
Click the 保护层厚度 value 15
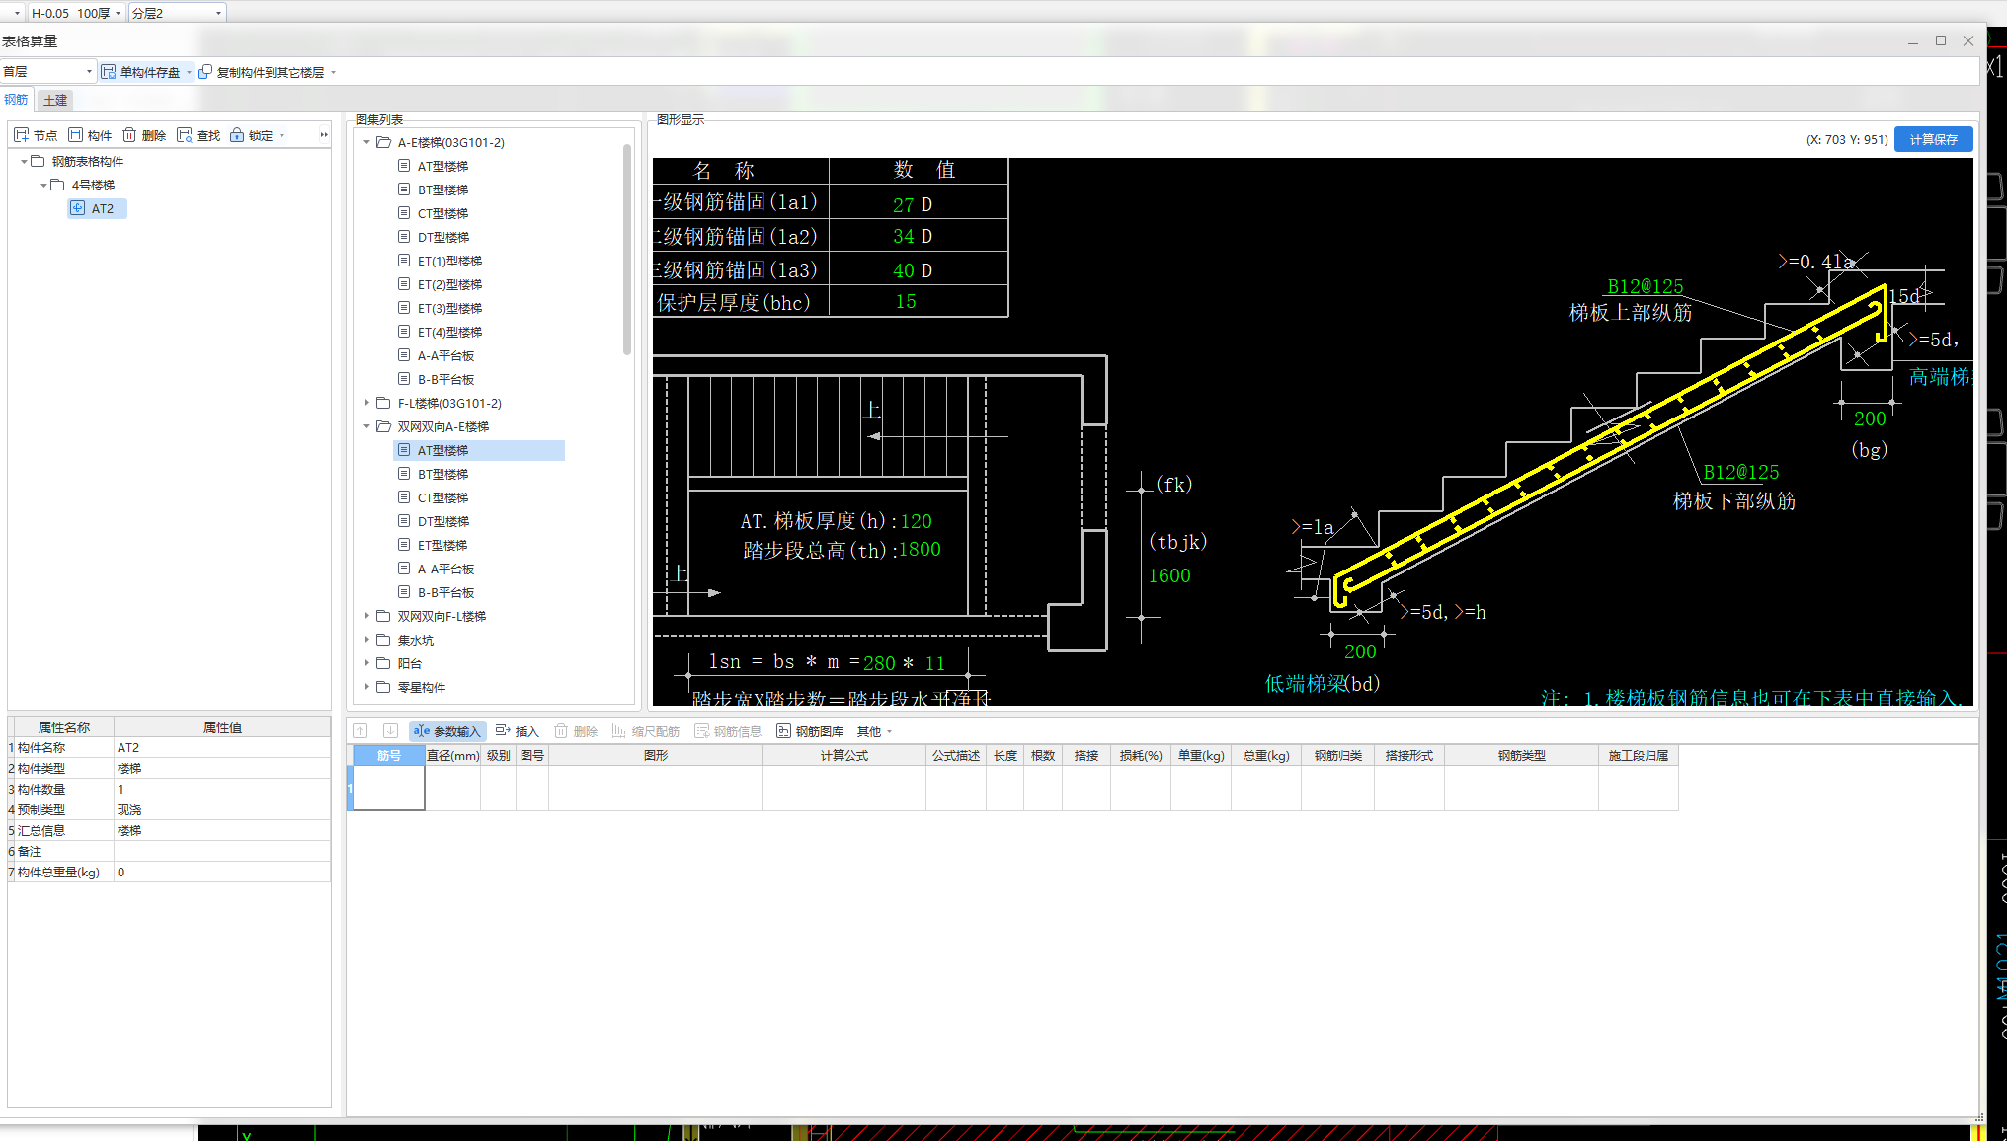[x=906, y=301]
